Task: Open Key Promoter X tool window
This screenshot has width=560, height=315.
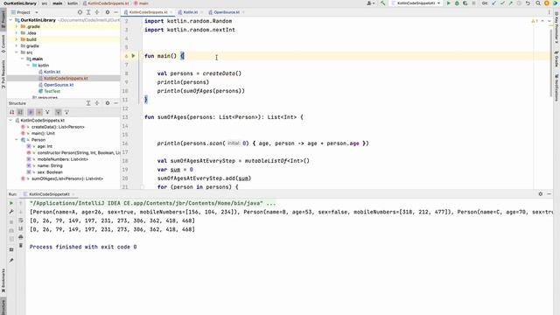Action: pos(556,27)
